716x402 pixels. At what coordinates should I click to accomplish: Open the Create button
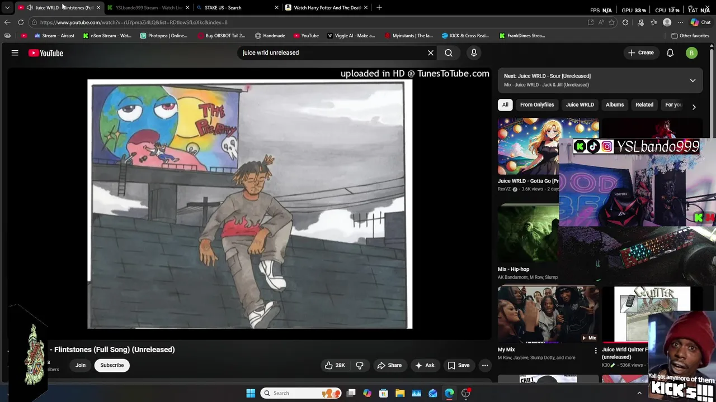[x=641, y=52]
